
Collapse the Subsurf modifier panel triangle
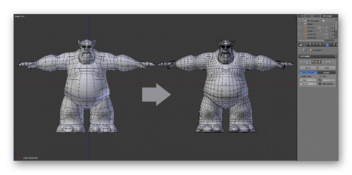[300, 62]
